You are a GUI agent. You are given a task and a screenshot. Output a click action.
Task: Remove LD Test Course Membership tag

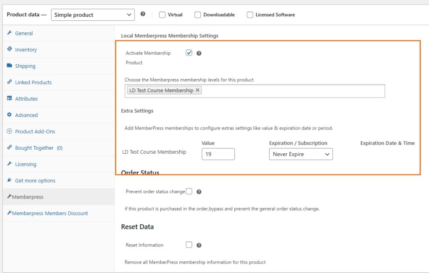[198, 90]
